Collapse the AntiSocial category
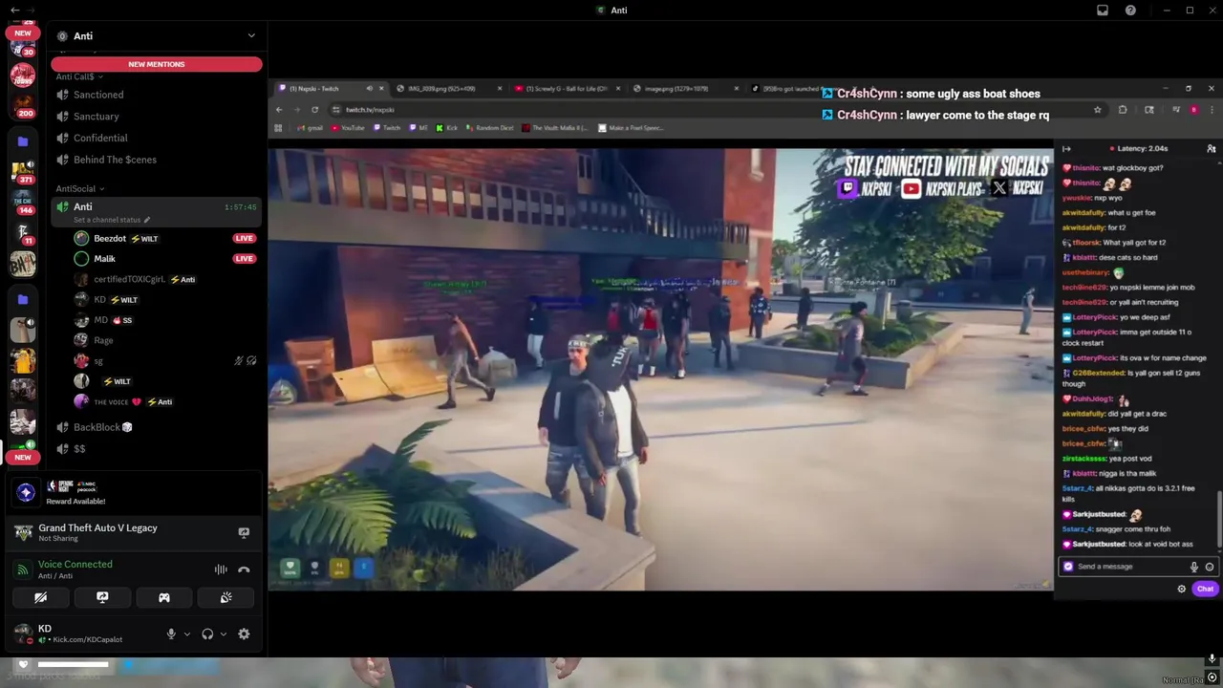 pos(80,188)
